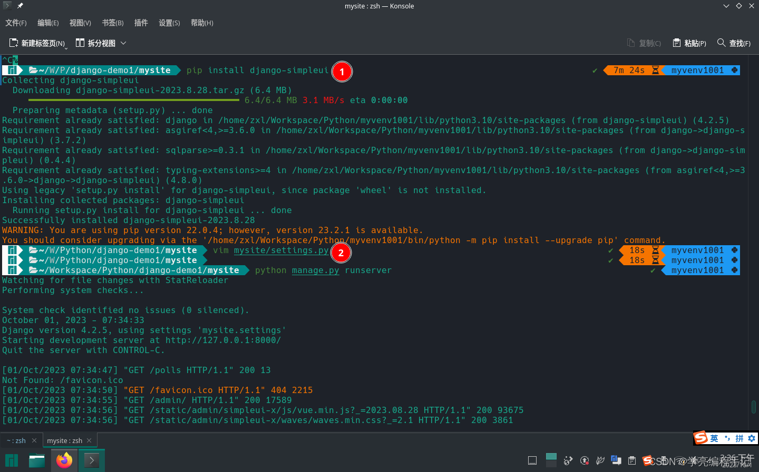This screenshot has height=472, width=759.
Task: Close the '~ : zsh' tab
Action: [x=34, y=440]
